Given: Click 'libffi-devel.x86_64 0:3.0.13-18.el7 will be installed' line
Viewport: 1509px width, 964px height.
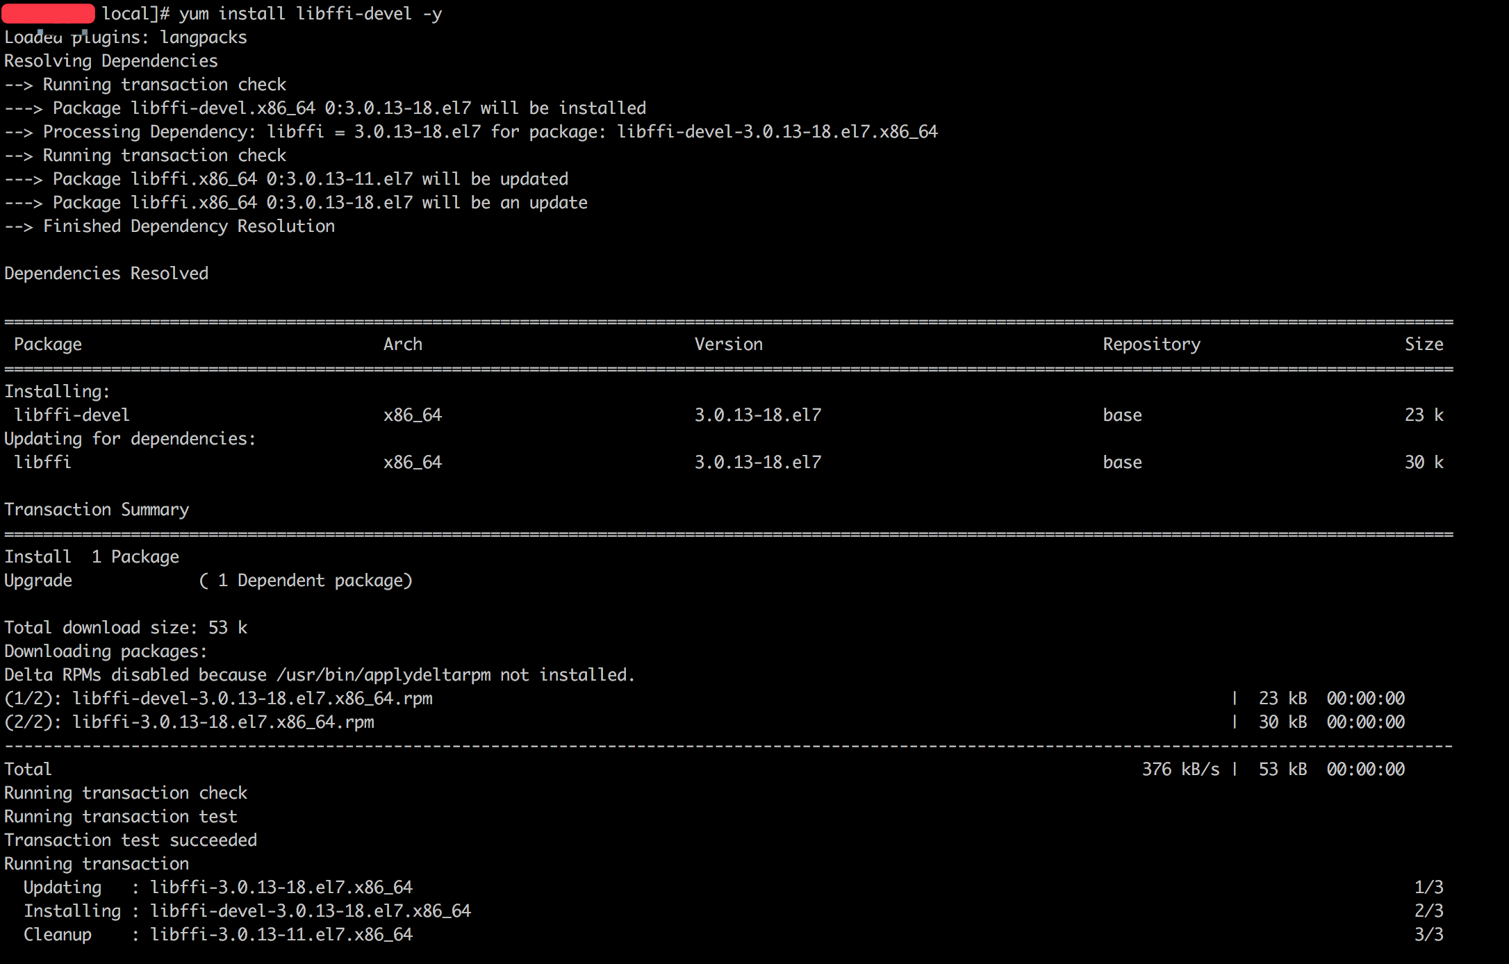Looking at the screenshot, I should point(325,108).
